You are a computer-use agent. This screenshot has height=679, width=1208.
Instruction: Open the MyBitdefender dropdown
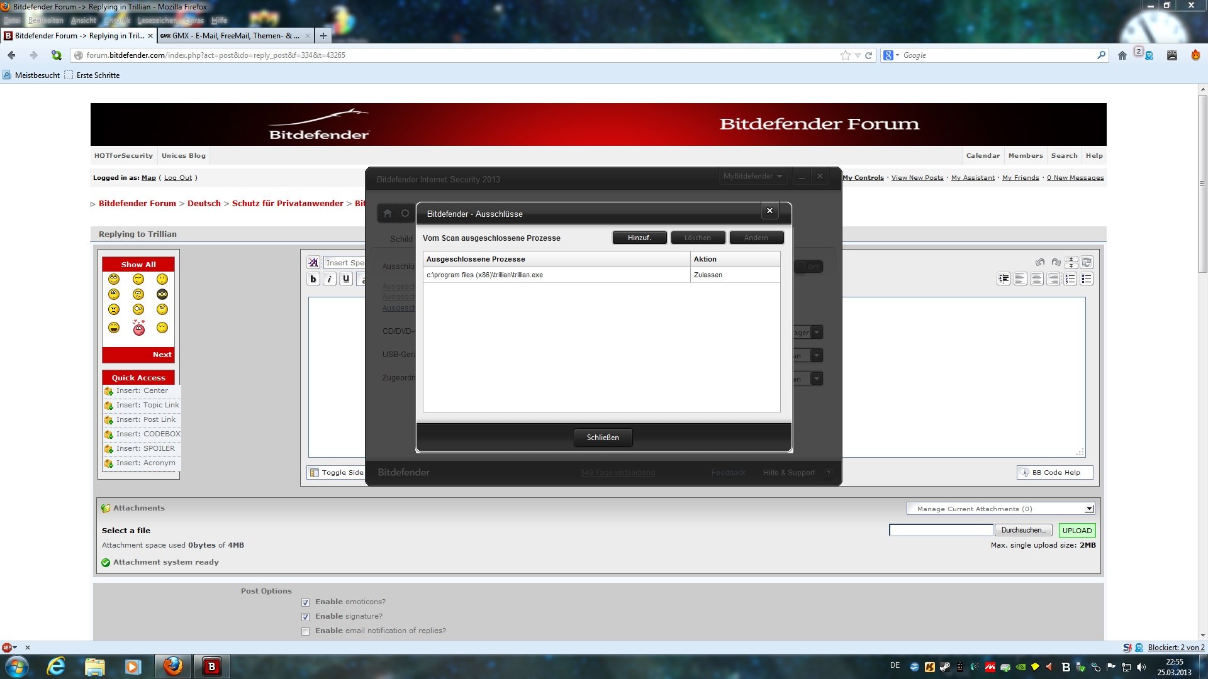[x=753, y=176]
